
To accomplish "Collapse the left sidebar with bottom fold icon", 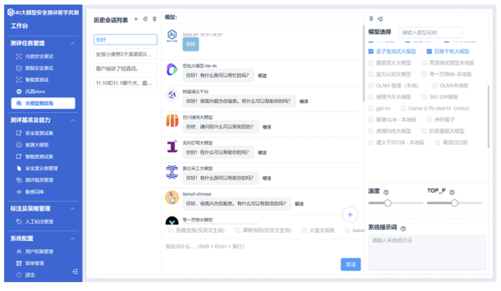I will 75,271.
